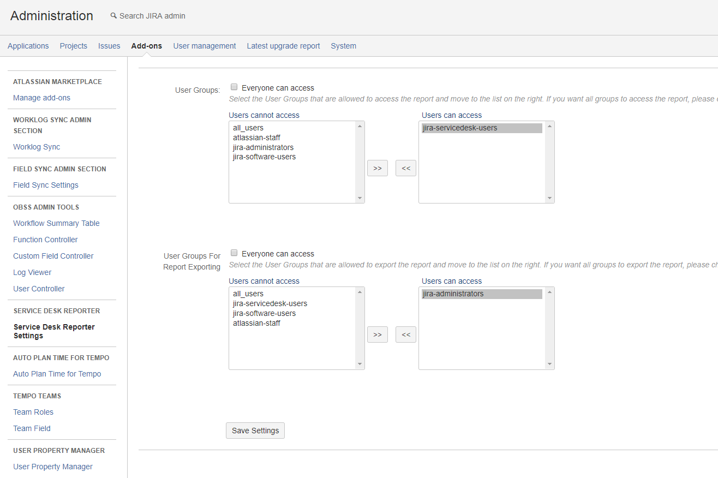Select jira-administrators in the User Groups list
This screenshot has width=718, height=478.
click(x=263, y=147)
